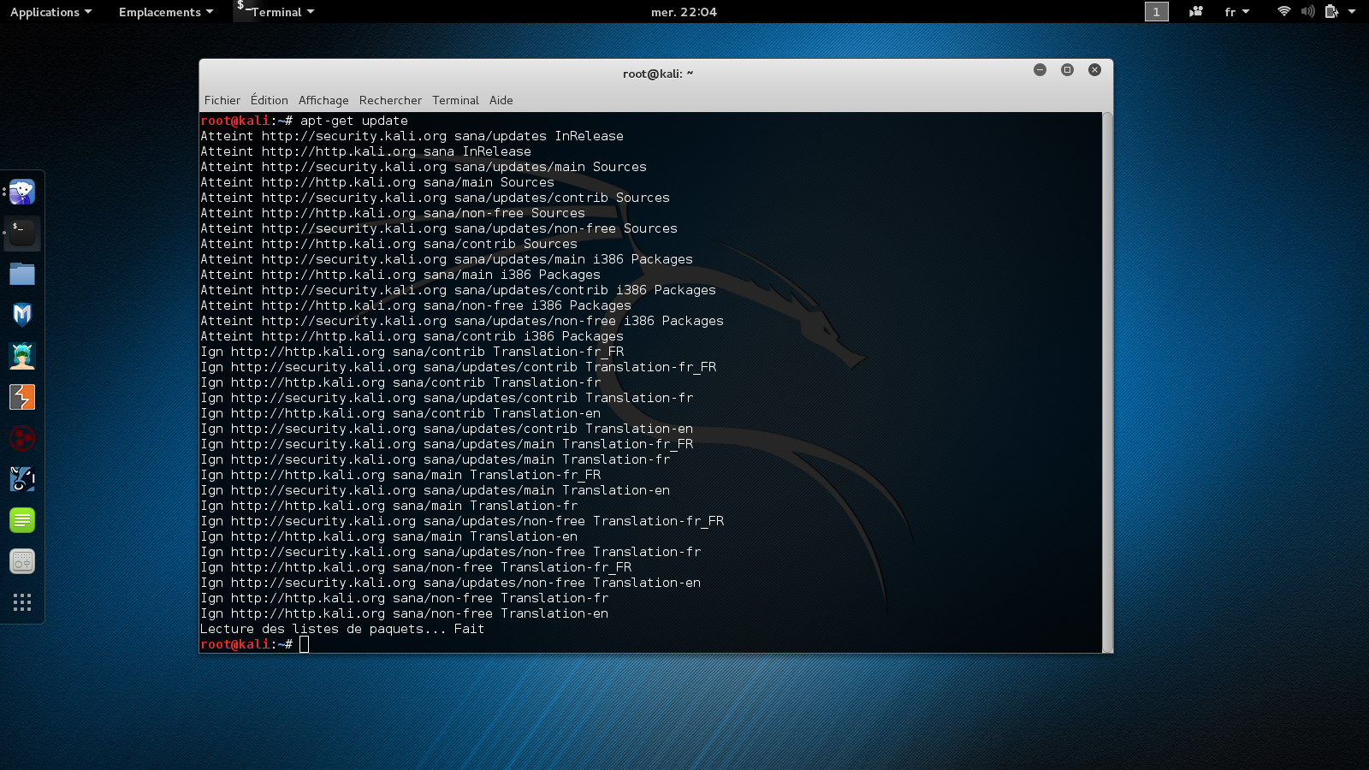
Task: Click line 'security.kali.org sana/updates InRelease'
Action: click(x=412, y=136)
